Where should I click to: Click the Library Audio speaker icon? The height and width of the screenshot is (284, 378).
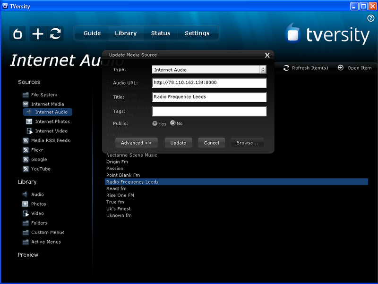point(26,195)
